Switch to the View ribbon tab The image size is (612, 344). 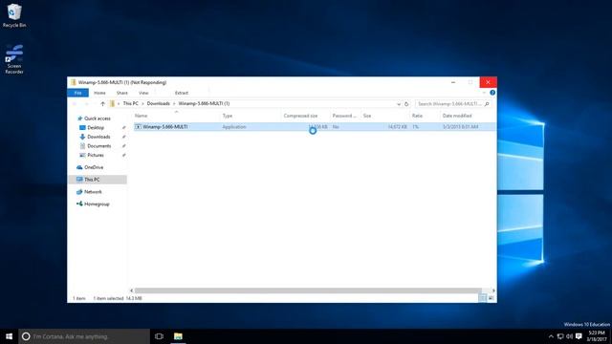pos(143,93)
